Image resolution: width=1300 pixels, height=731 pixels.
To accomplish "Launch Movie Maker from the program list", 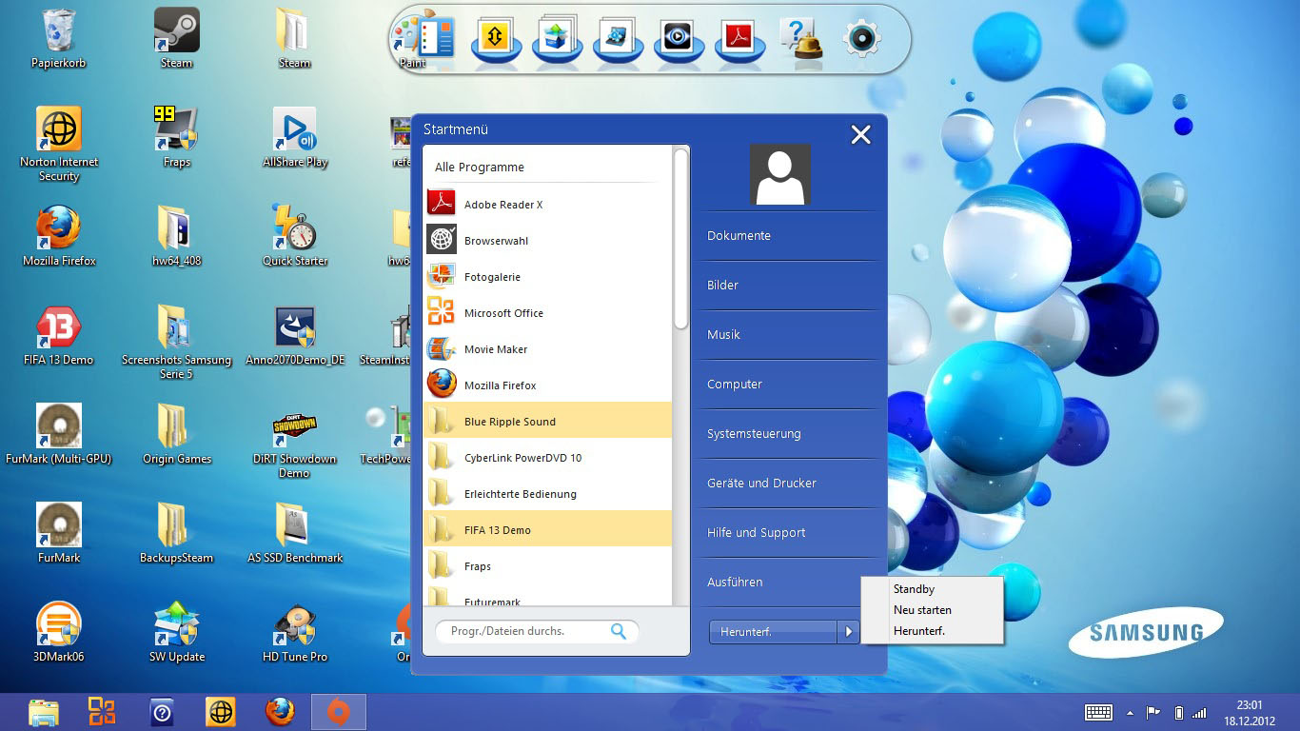I will coord(495,349).
